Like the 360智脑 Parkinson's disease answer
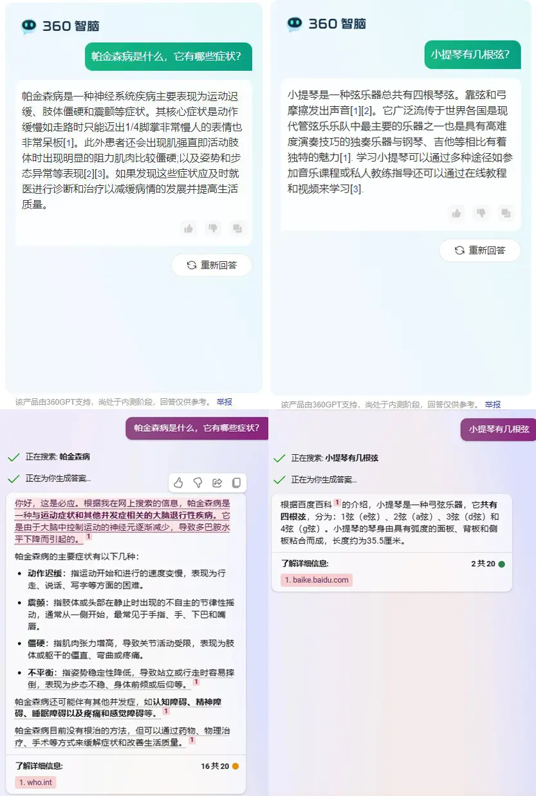Image resolution: width=536 pixels, height=796 pixels. coord(189,228)
